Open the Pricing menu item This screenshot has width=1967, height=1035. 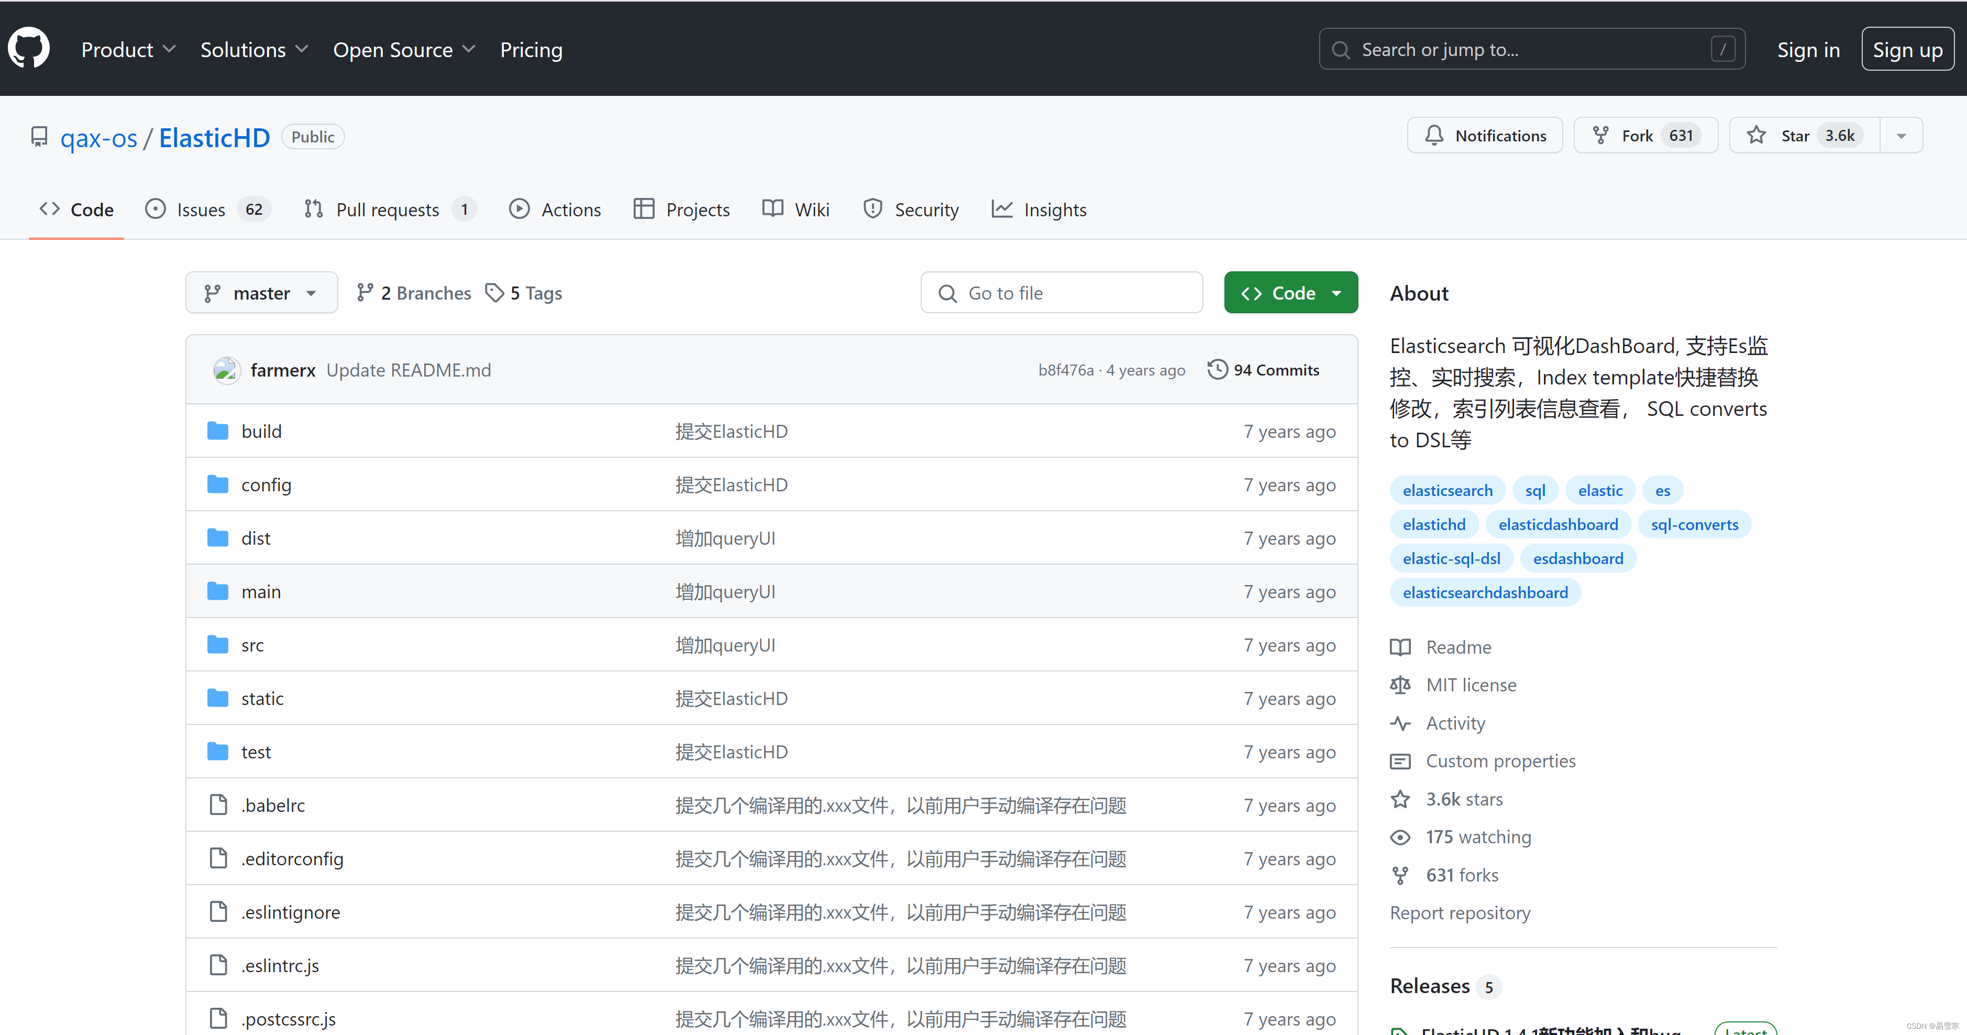[531, 49]
